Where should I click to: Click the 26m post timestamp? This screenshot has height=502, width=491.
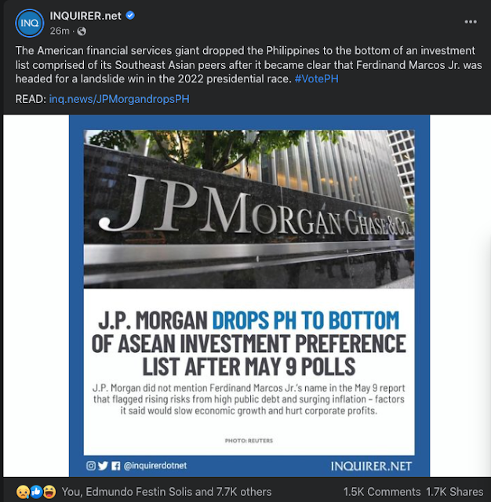point(60,31)
